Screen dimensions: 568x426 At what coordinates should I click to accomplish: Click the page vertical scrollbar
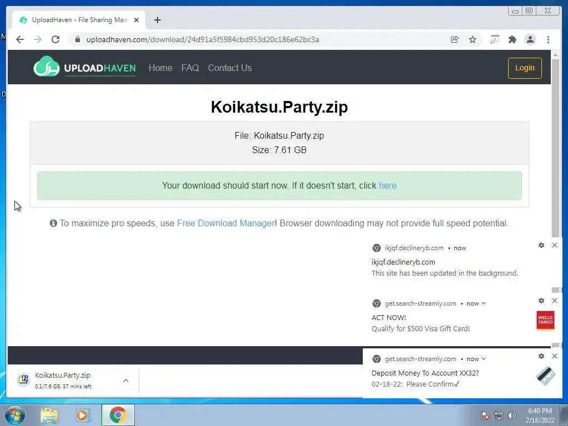click(555, 149)
